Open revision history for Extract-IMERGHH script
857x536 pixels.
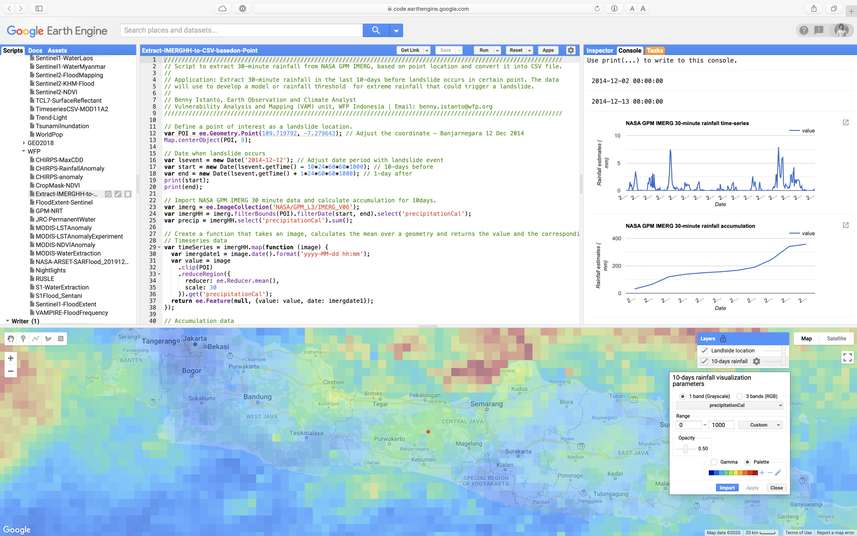click(x=108, y=194)
